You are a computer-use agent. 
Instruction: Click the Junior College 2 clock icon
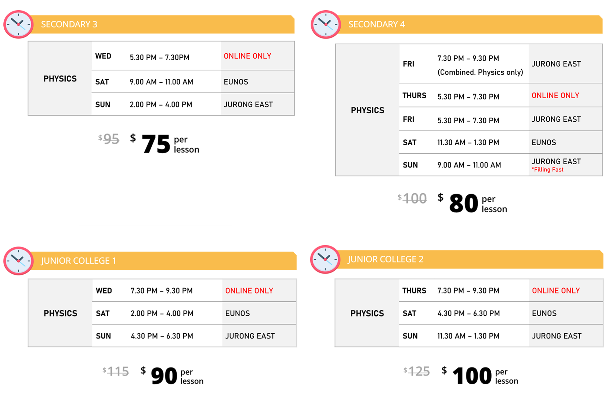[x=325, y=259]
